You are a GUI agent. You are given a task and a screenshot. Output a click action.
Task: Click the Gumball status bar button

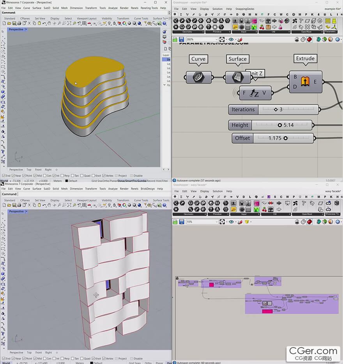coord(142,181)
